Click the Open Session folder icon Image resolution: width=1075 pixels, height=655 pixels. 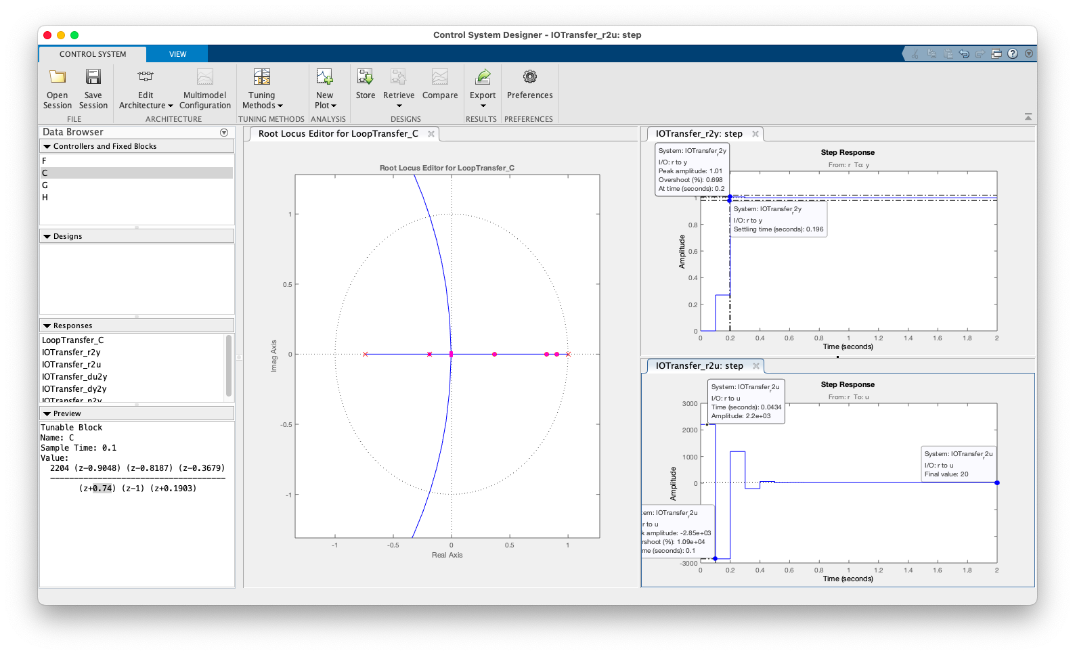tap(58, 76)
